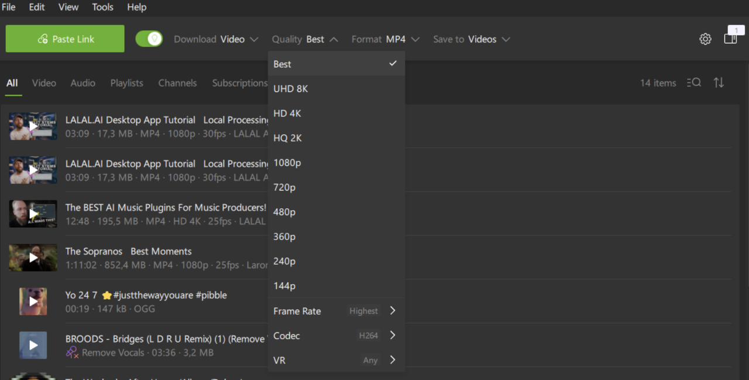Click the Remove Vocals icon under BROODS
Image resolution: width=749 pixels, height=380 pixels.
point(72,353)
